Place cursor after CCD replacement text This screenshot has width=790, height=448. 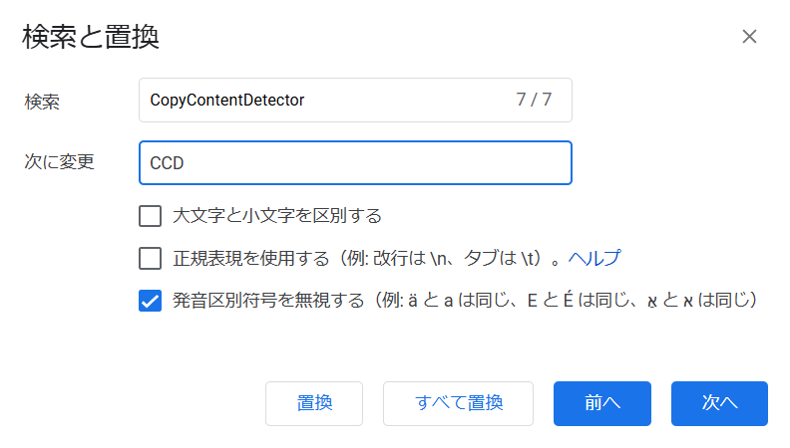(x=186, y=163)
